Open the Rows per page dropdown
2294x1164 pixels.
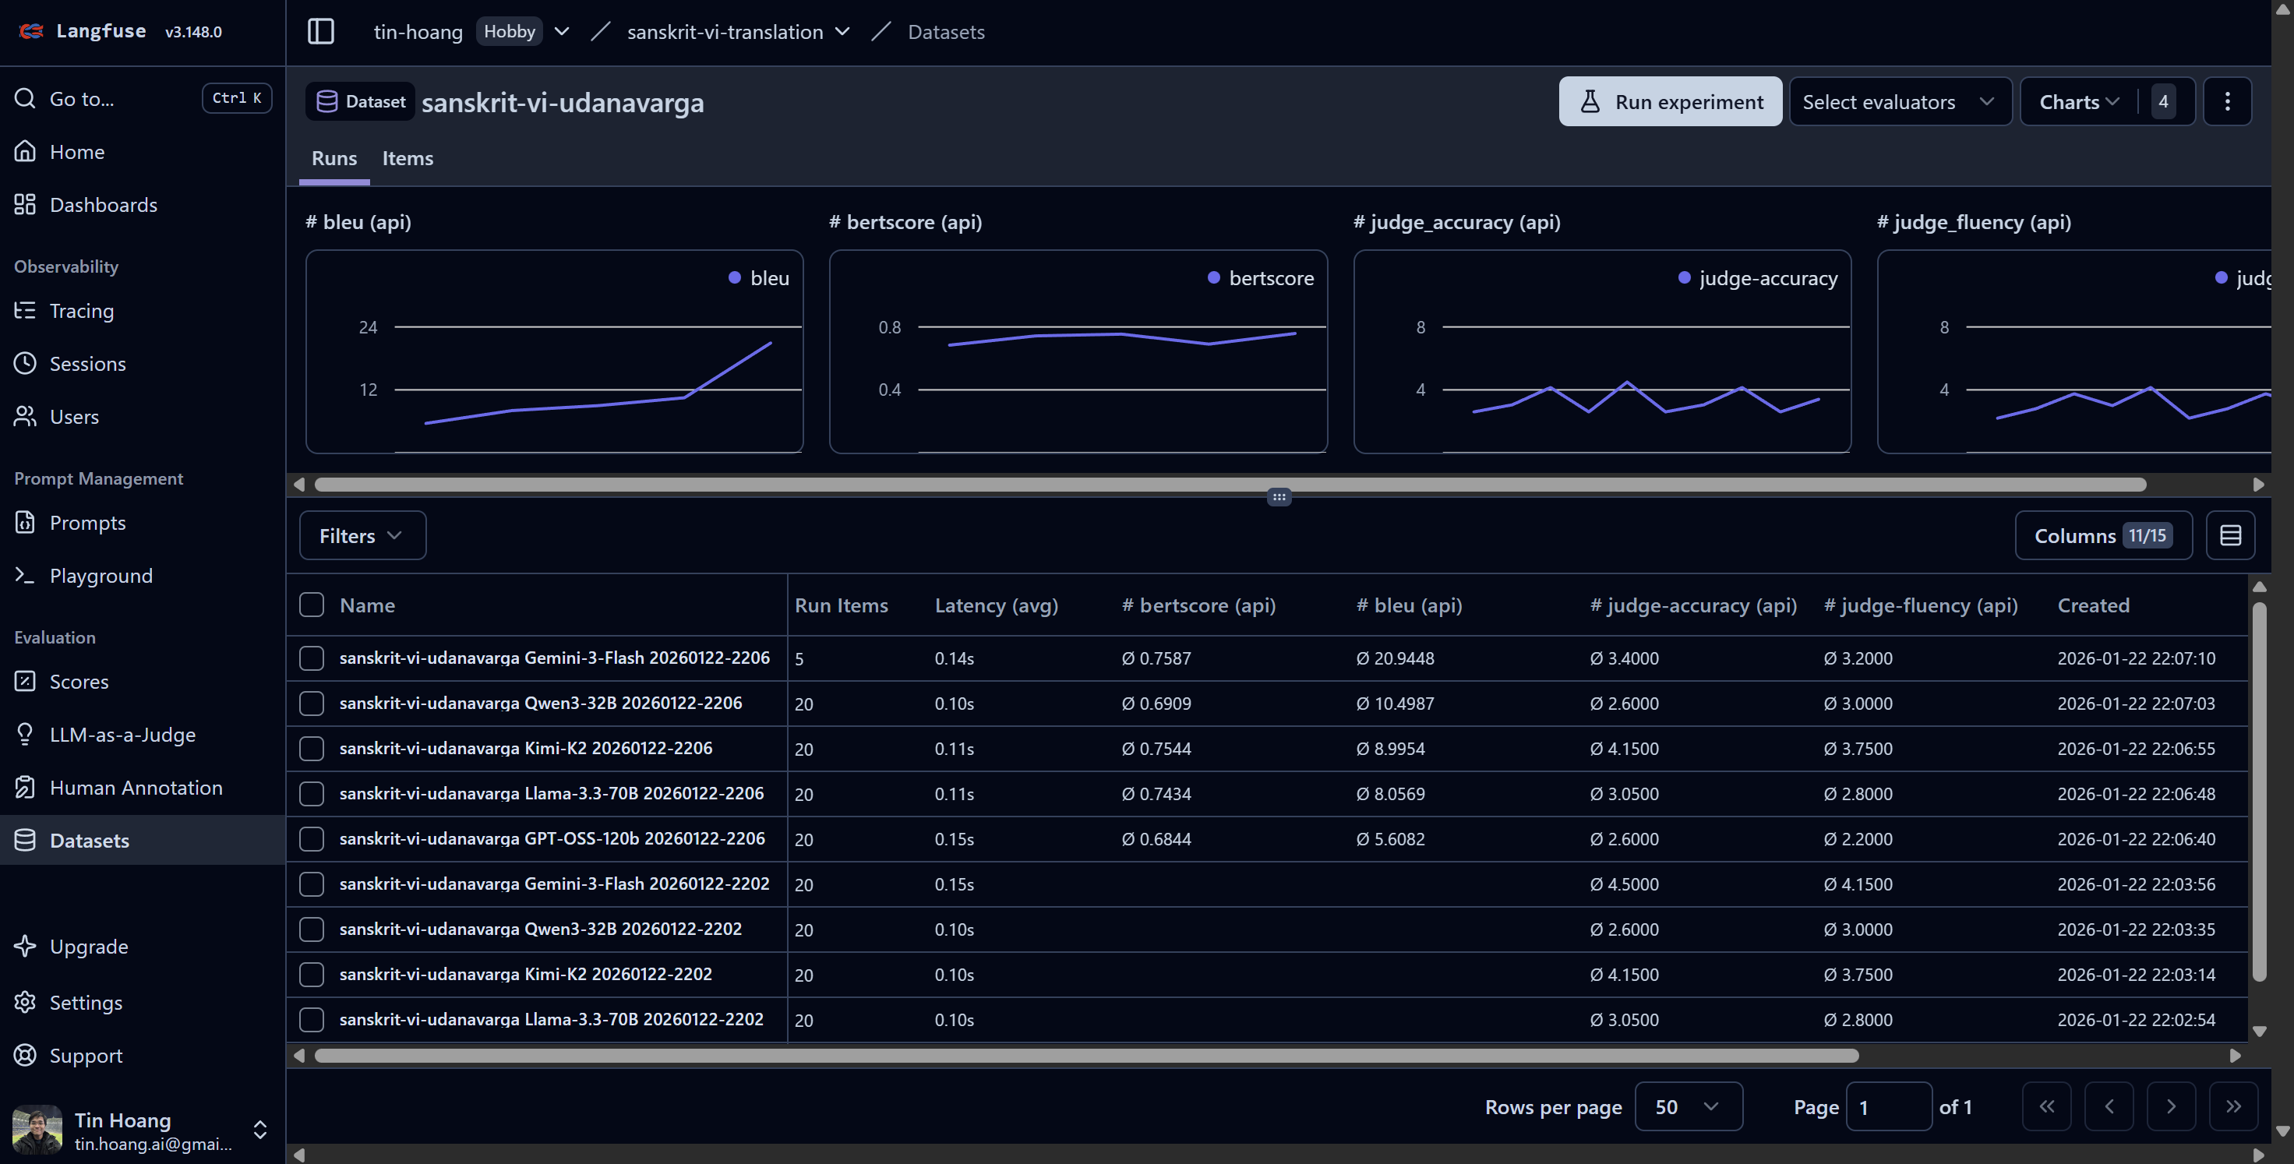(1688, 1106)
